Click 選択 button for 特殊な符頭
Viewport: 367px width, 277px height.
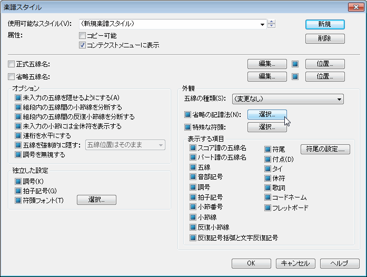[267, 127]
